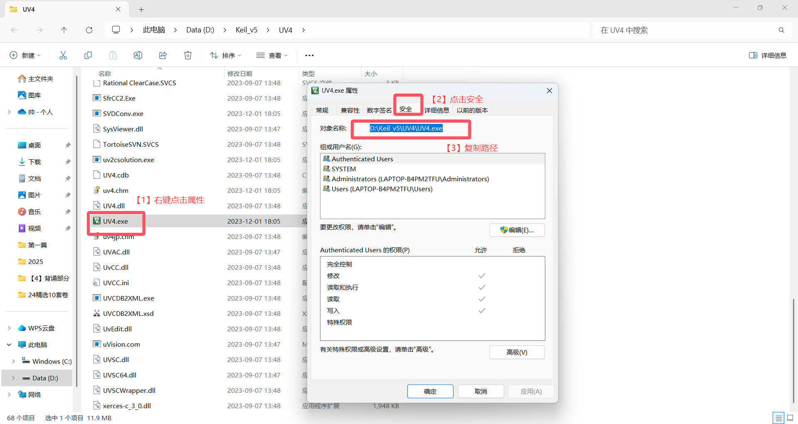Click the computer icon in address bar

116,30
